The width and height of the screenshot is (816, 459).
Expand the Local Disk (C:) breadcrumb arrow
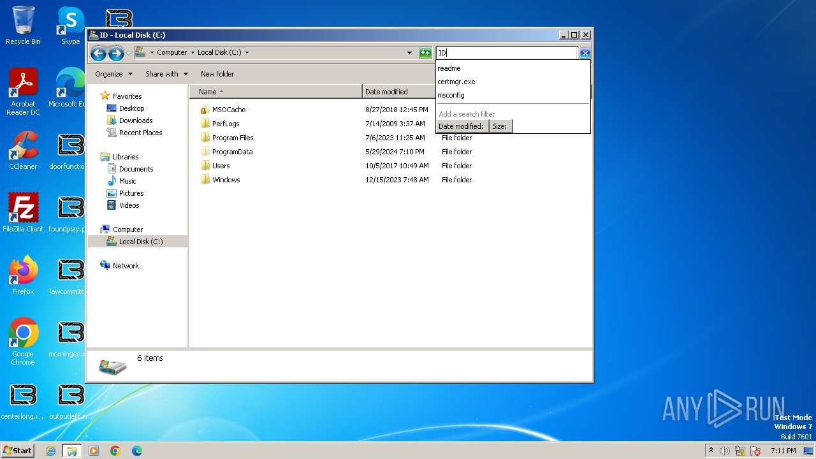(x=247, y=53)
